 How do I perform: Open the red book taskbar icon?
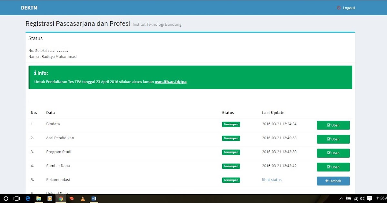coord(72,198)
